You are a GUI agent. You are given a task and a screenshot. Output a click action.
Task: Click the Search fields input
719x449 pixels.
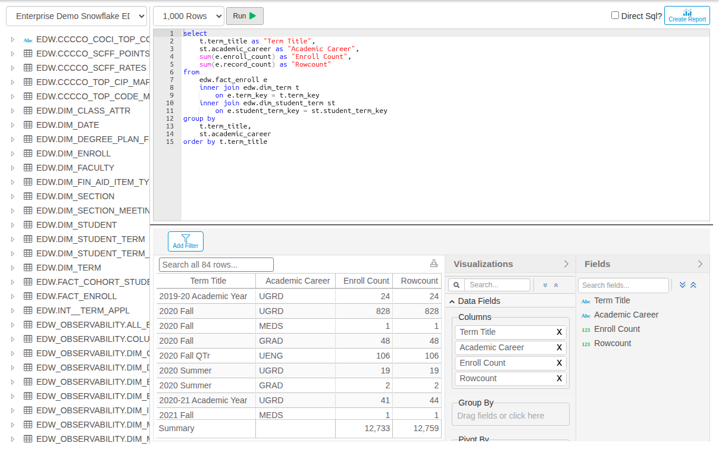[x=623, y=285]
